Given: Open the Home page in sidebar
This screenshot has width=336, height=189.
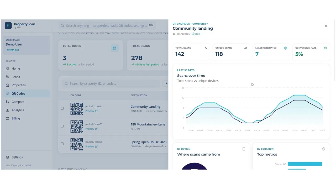Looking at the screenshot, I should coord(27,69).
